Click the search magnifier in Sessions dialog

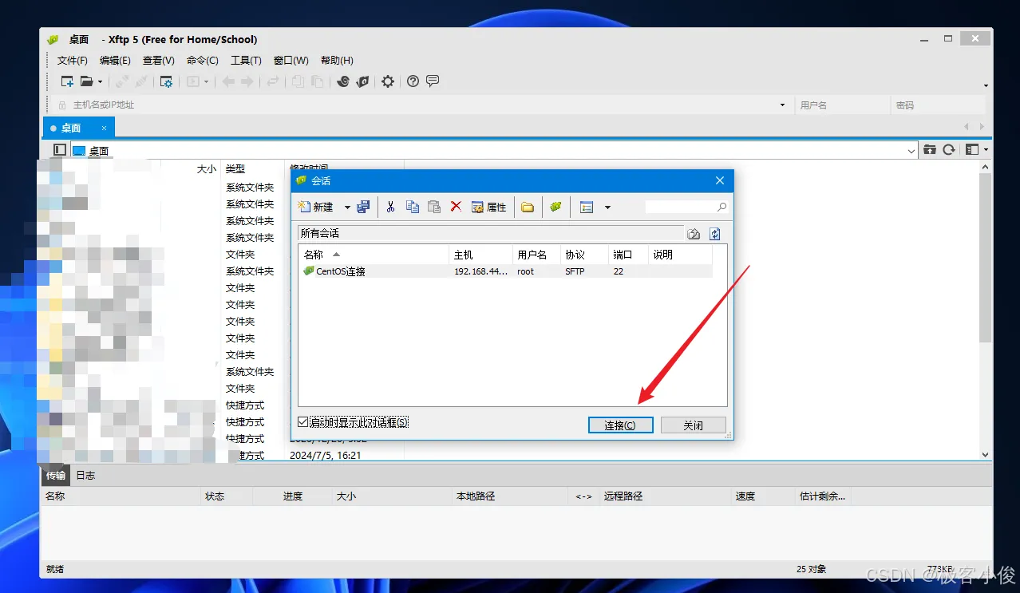pos(722,207)
